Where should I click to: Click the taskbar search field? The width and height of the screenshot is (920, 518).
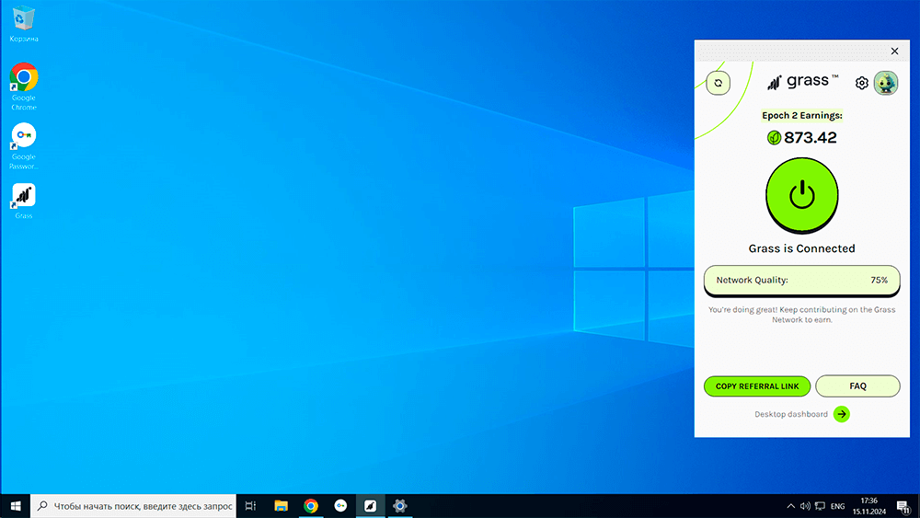pyautogui.click(x=133, y=506)
